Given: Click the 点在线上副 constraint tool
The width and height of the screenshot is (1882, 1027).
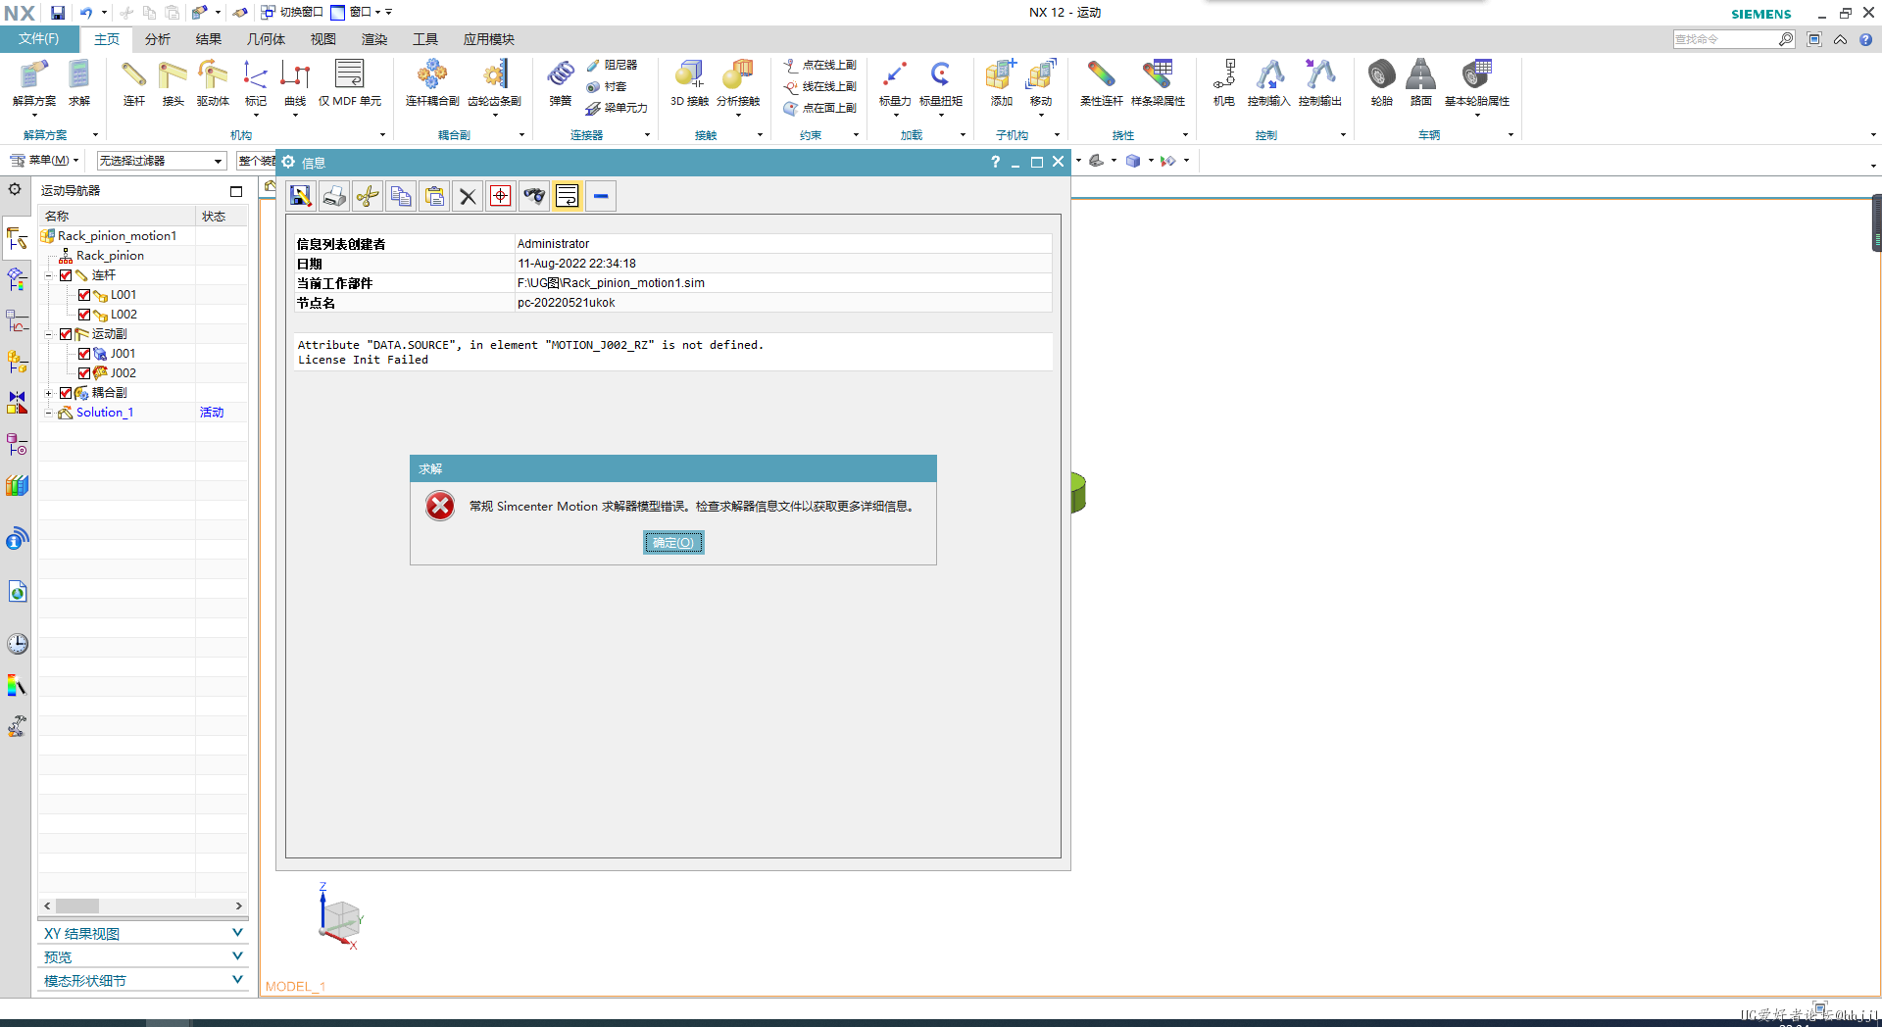Looking at the screenshot, I should [819, 65].
